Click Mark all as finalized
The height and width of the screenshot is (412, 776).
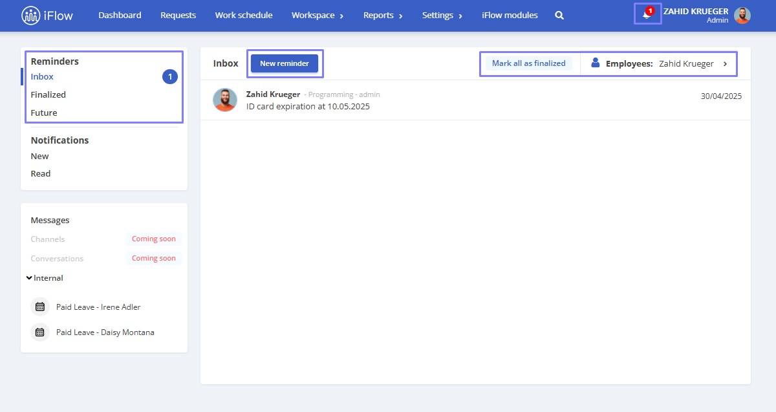[529, 63]
